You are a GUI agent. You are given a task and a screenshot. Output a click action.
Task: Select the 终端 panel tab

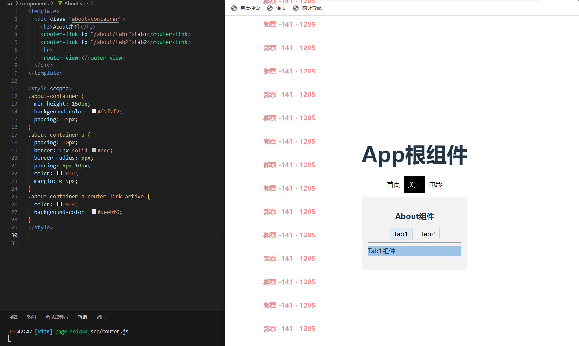click(x=83, y=317)
